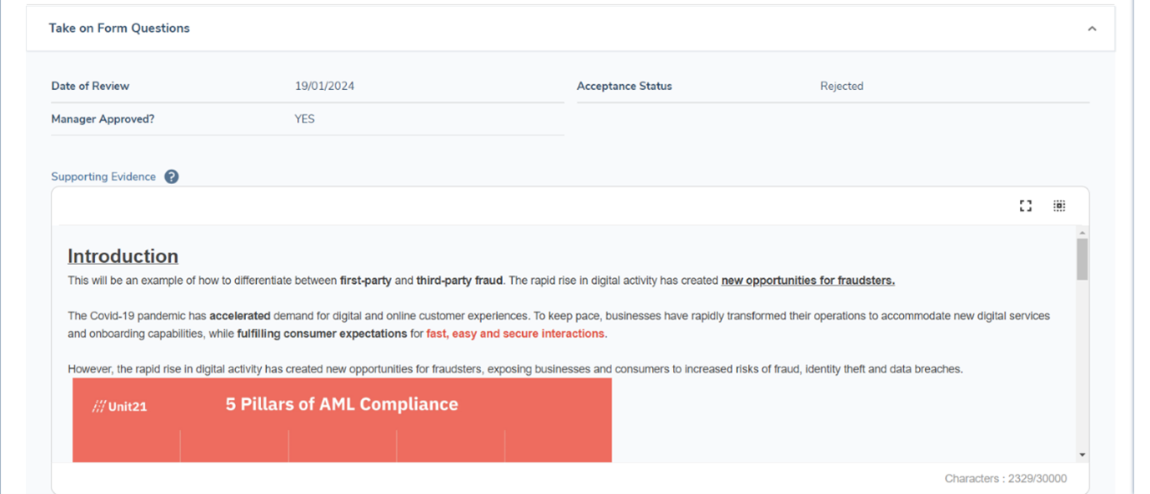The image size is (1150, 494).
Task: Click the editor scrollbar down arrow
Action: [1082, 455]
